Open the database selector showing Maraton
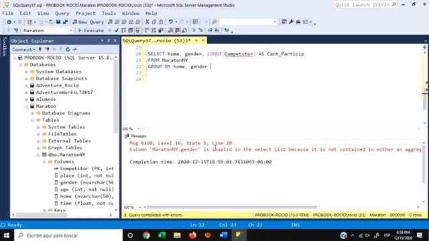The width and height of the screenshot is (429, 241). (48, 30)
